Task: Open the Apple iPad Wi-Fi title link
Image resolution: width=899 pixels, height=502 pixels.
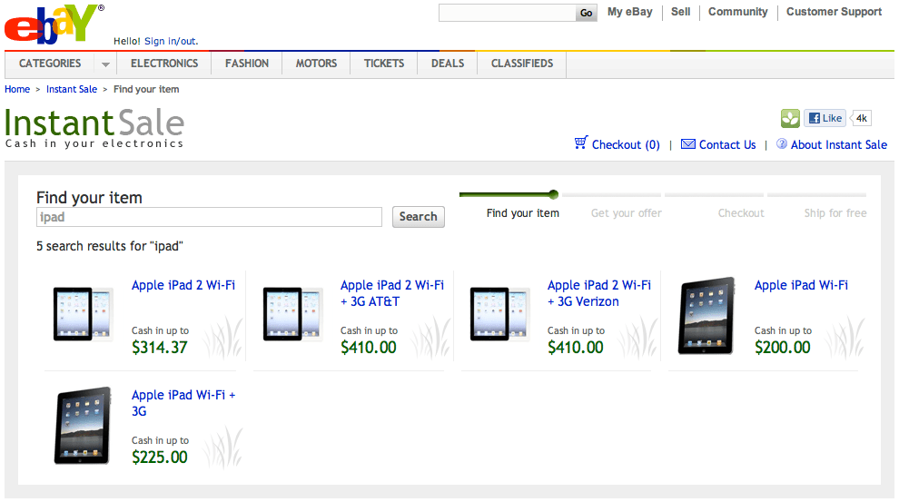Action: click(x=801, y=285)
